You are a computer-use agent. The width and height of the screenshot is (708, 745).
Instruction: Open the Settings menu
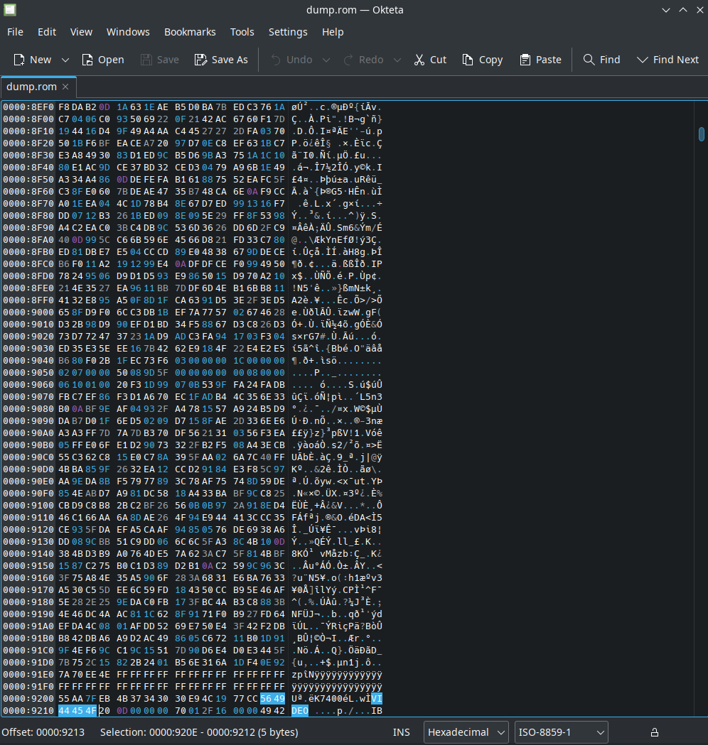[288, 32]
